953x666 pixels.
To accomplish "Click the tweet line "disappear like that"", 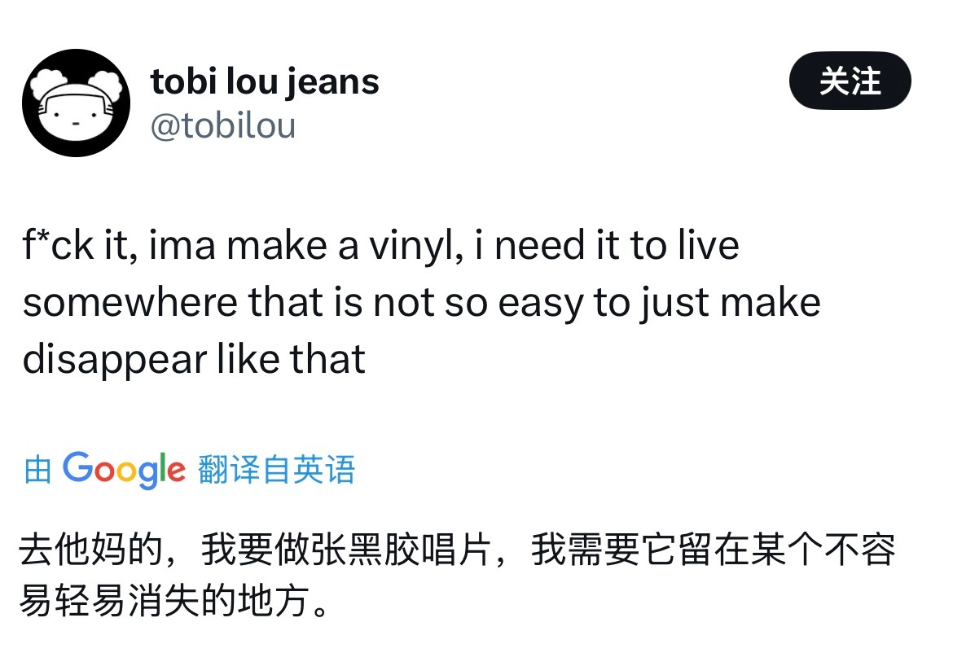I will pos(194,358).
